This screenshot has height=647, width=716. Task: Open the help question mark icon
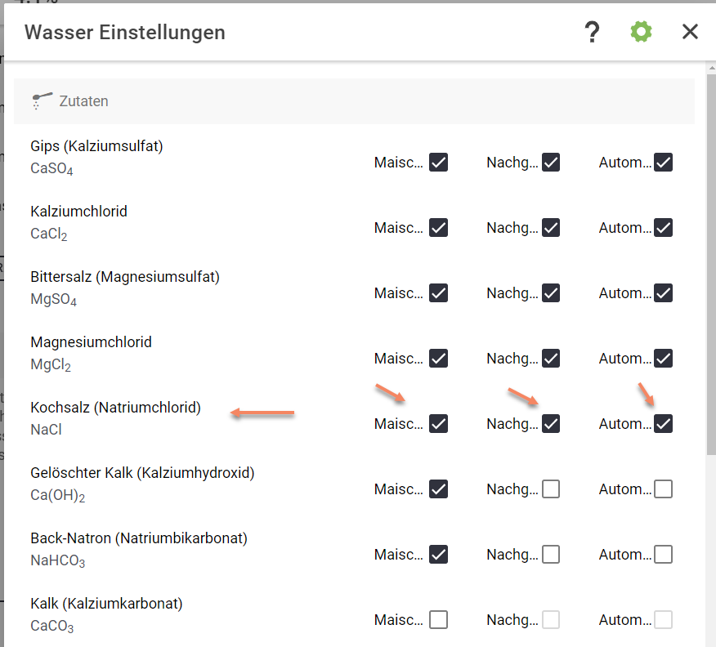click(x=592, y=32)
